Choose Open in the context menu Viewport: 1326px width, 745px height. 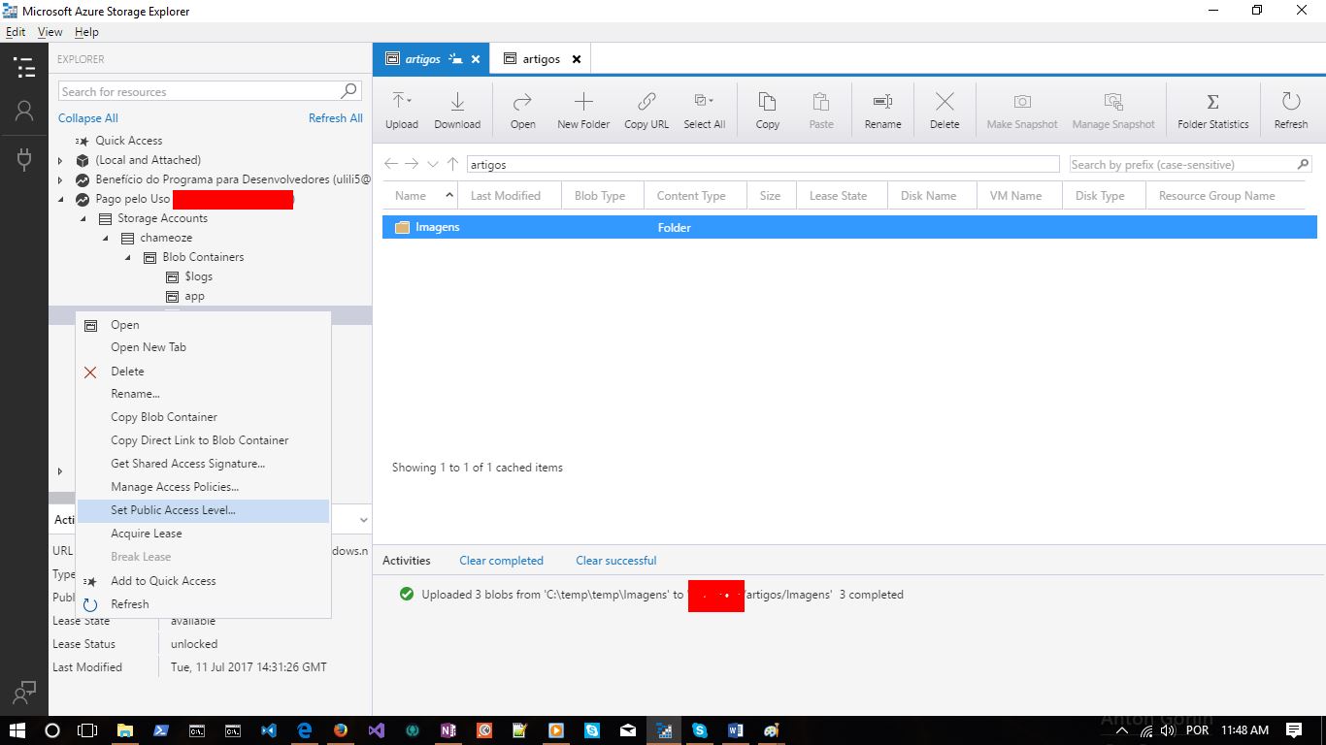click(x=204, y=325)
